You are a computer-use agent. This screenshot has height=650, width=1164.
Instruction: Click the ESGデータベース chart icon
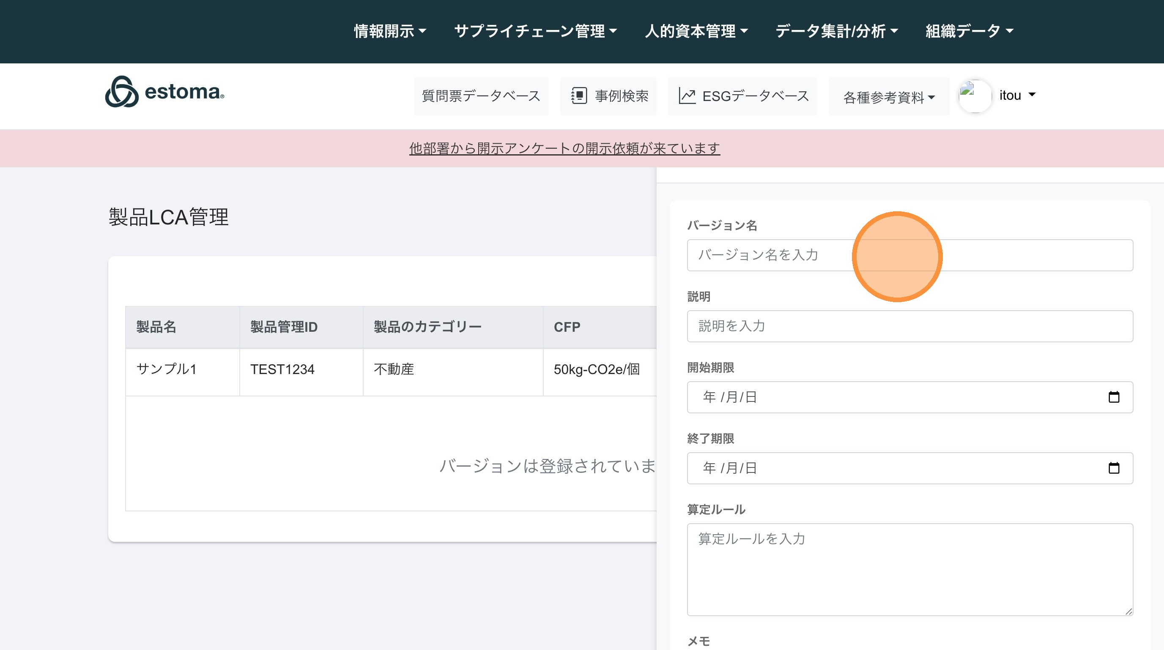pyautogui.click(x=687, y=96)
